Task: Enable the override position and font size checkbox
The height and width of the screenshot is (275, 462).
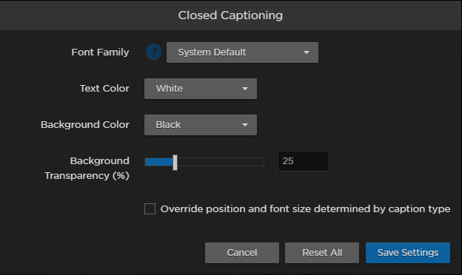Action: pos(150,208)
